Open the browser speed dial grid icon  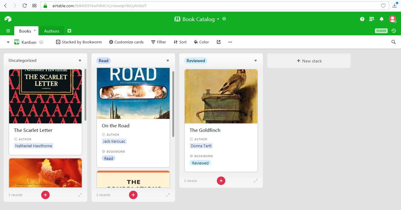(x=34, y=5)
